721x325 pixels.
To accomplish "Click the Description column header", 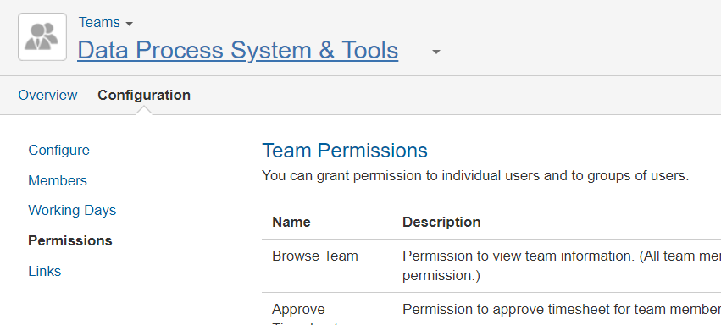I will 441,223.
